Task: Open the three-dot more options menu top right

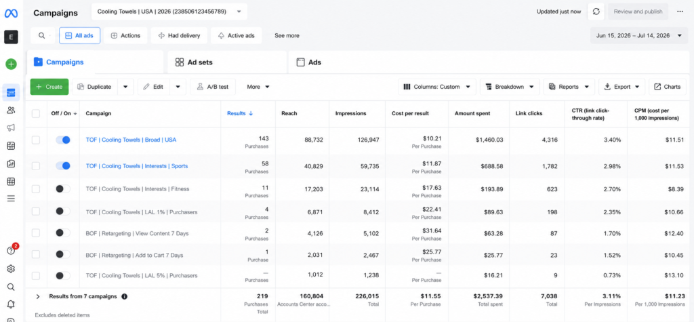Action: [x=680, y=12]
